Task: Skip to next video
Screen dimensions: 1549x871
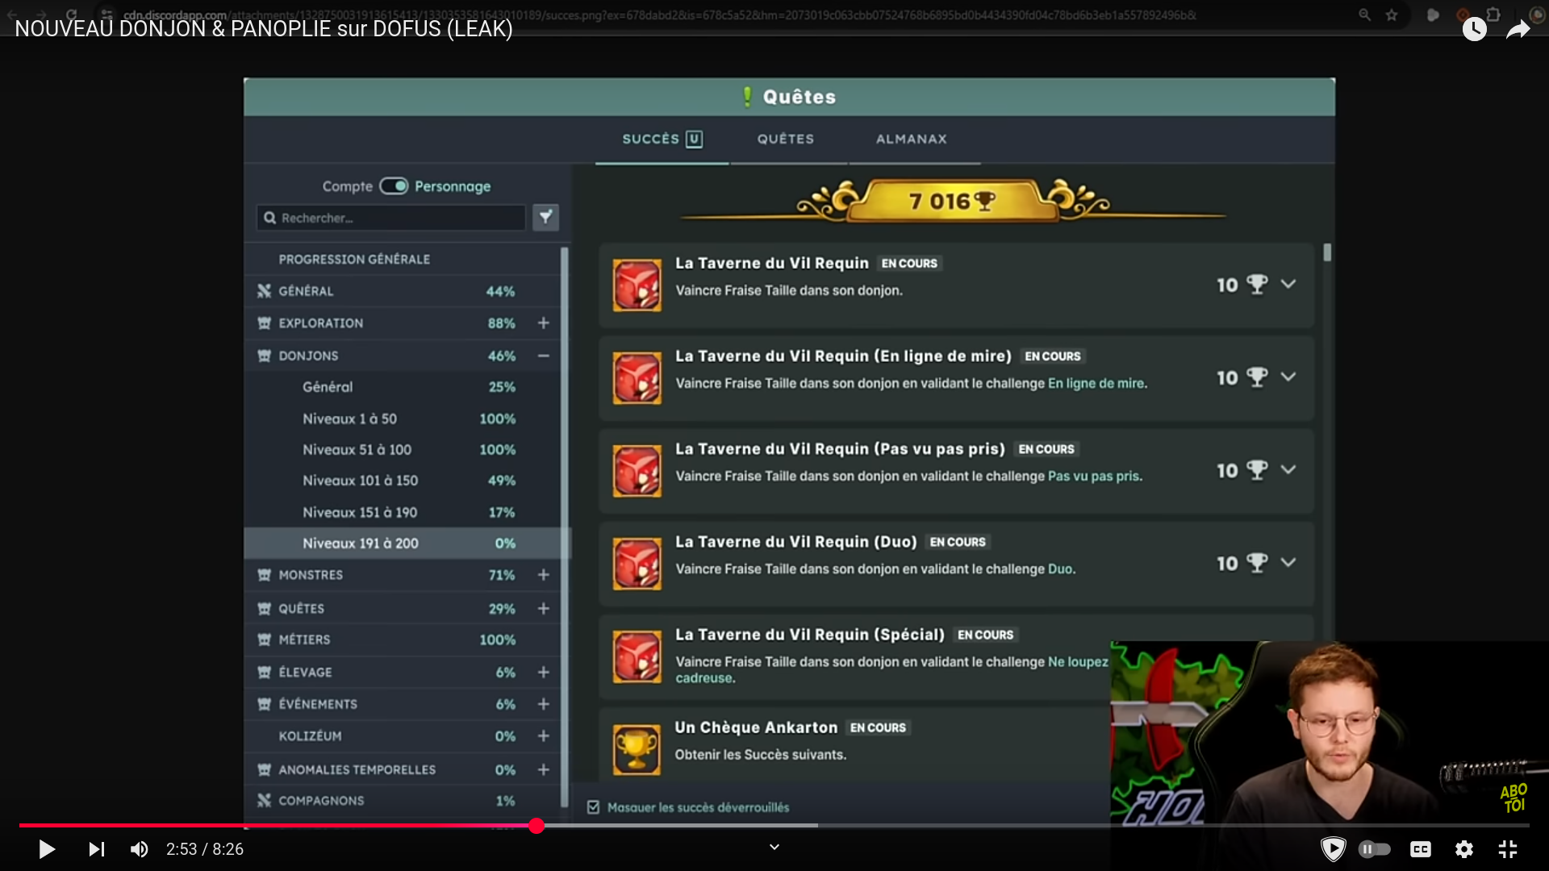Action: 97,849
